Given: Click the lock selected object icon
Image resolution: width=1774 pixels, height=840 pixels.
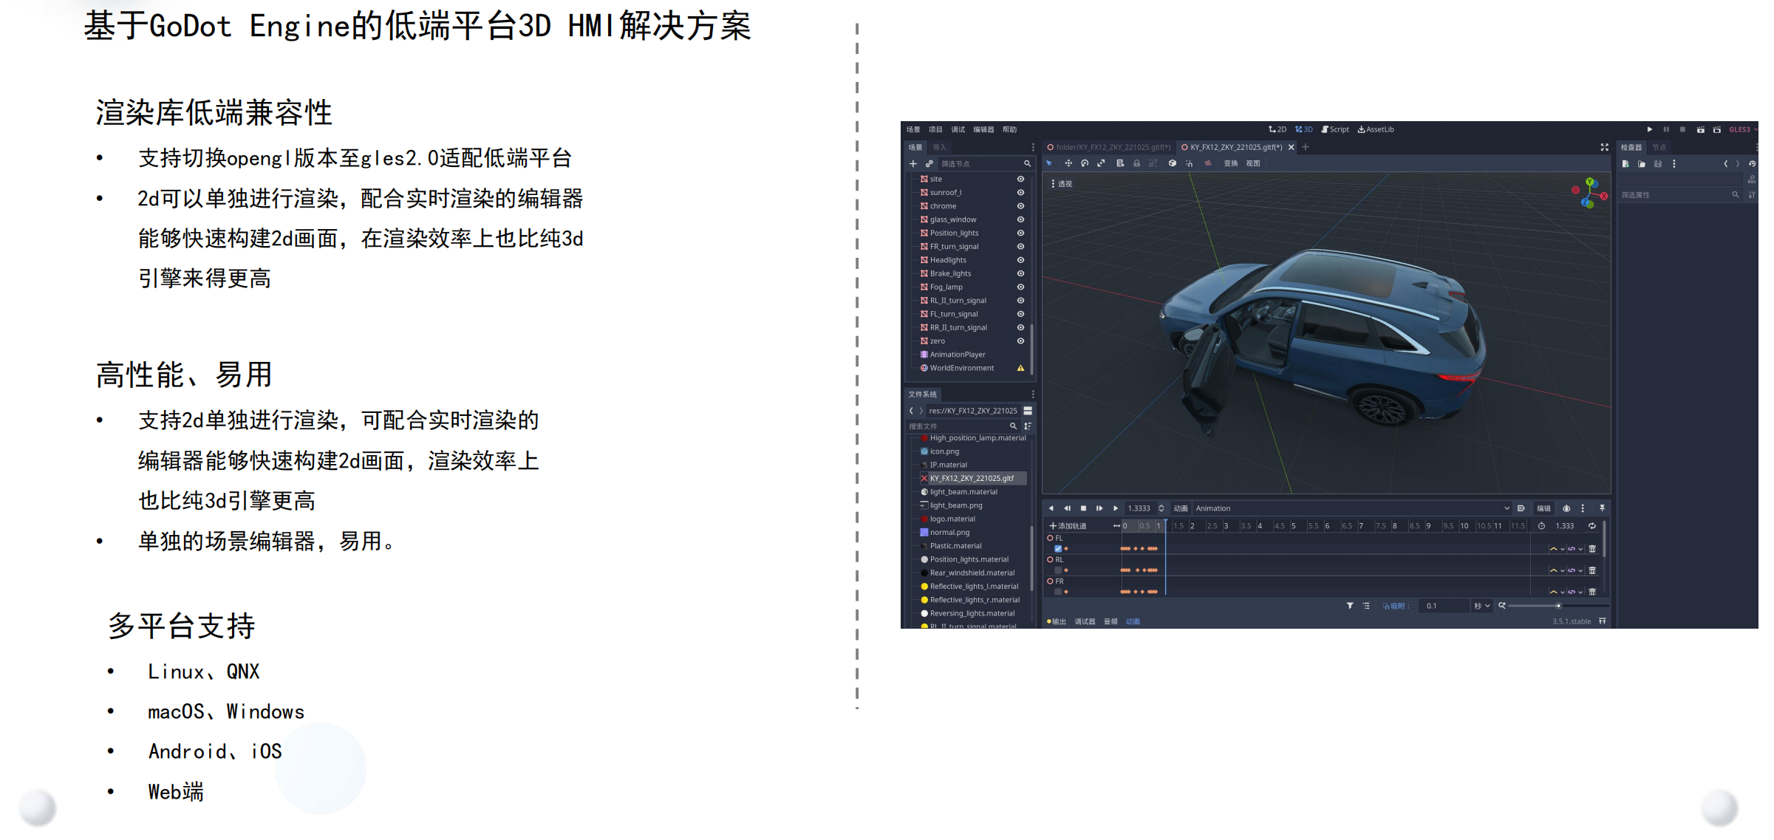Looking at the screenshot, I should (1137, 163).
